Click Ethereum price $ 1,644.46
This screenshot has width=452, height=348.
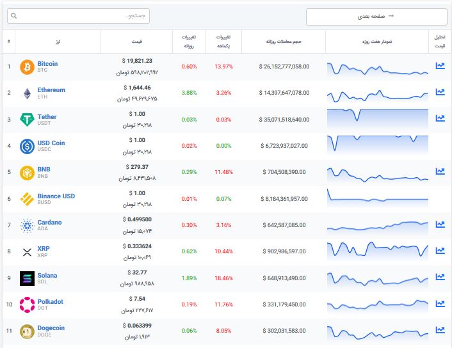click(137, 88)
